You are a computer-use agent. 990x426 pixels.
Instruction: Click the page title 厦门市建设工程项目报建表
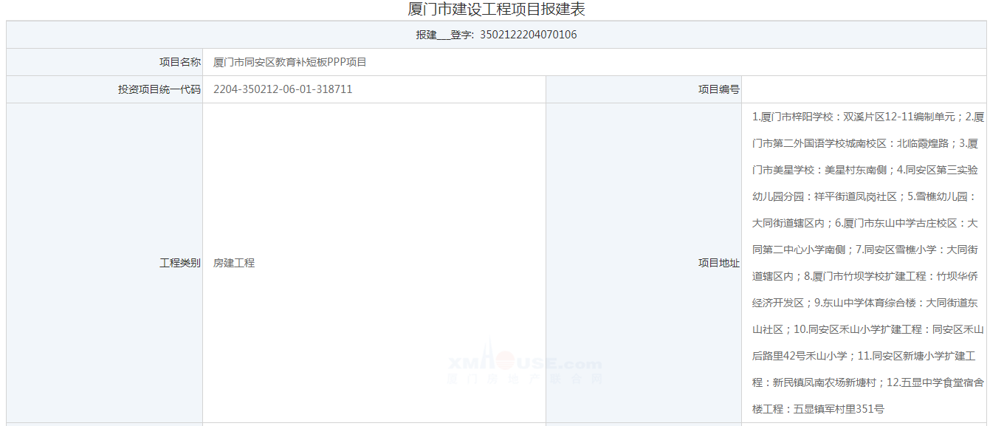(496, 10)
